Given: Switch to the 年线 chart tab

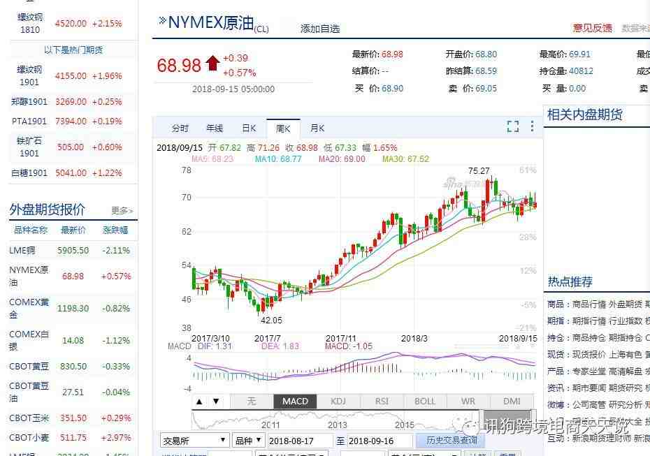Looking at the screenshot, I should (215, 128).
